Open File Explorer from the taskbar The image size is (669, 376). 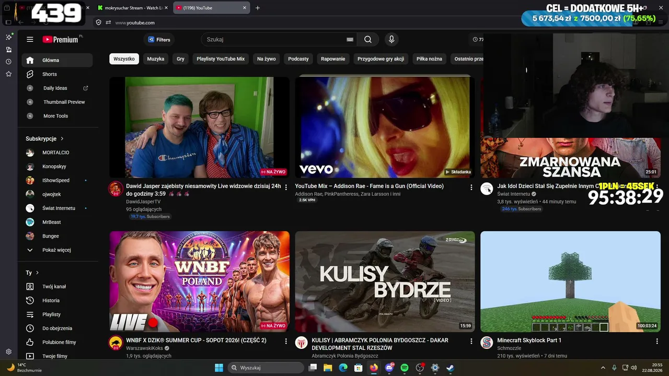(328, 368)
